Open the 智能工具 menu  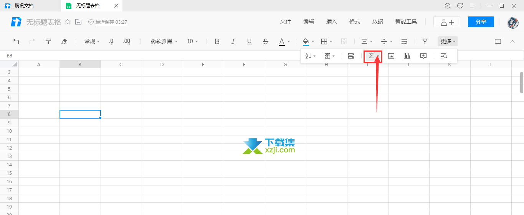point(406,22)
